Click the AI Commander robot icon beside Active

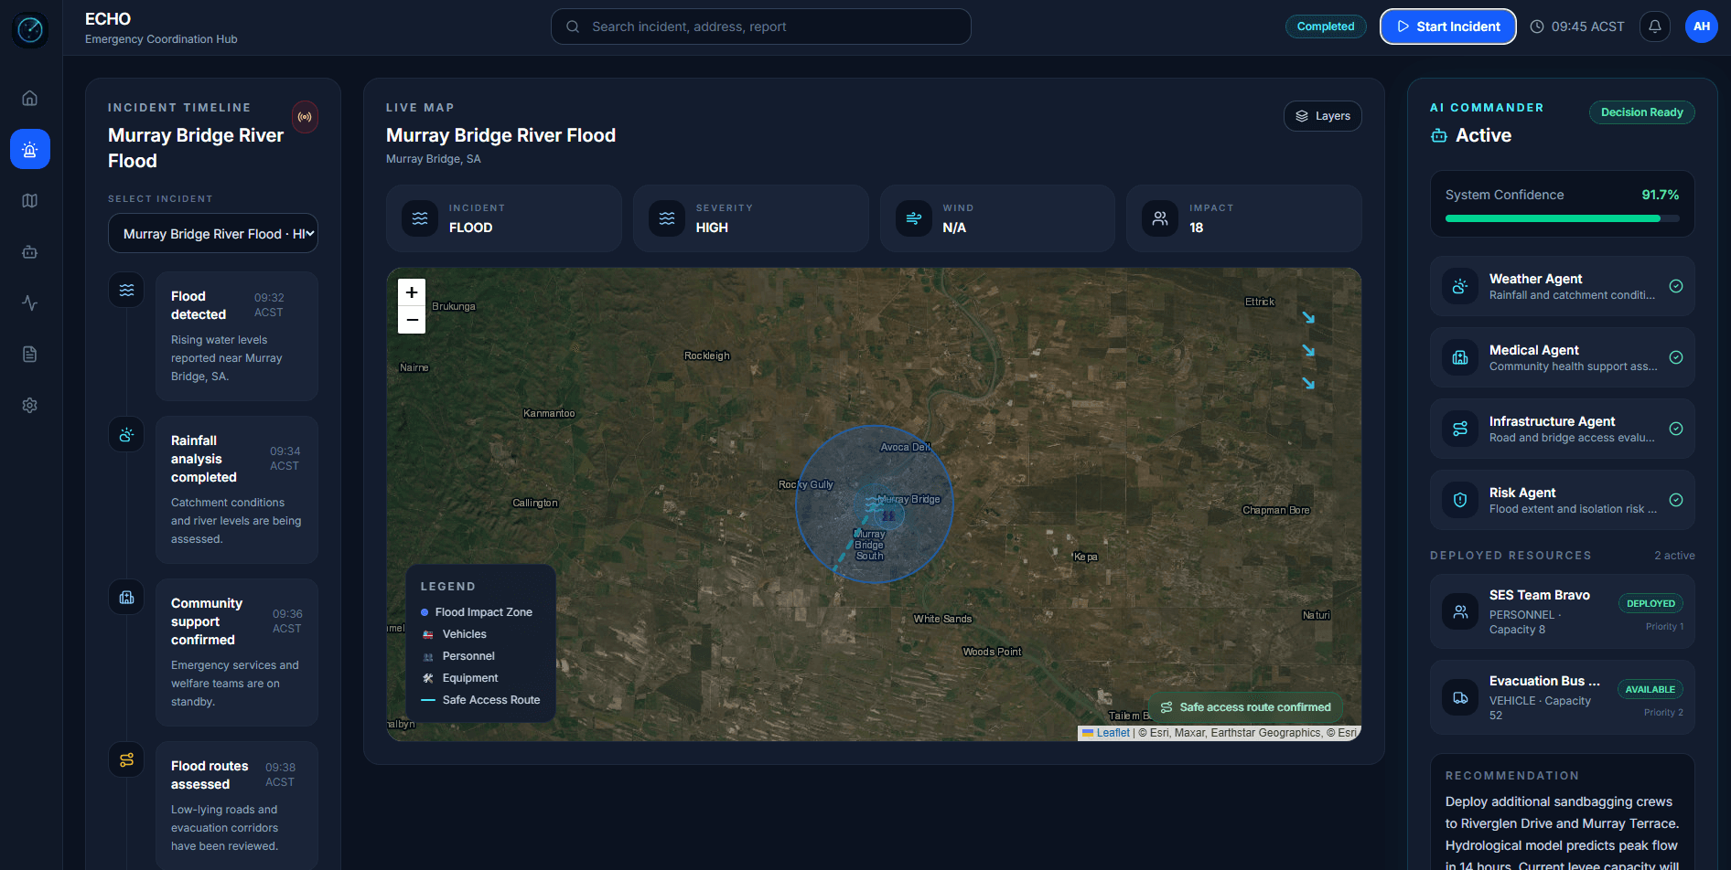click(x=1439, y=136)
